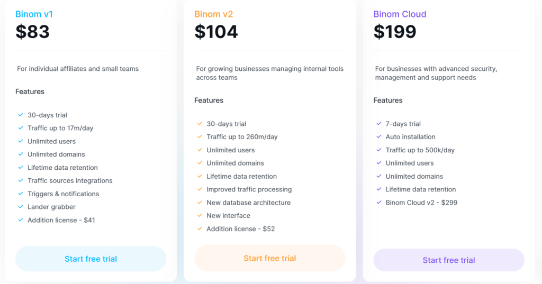
Task: Start the Binom Cloud free trial
Action: pyautogui.click(x=449, y=260)
